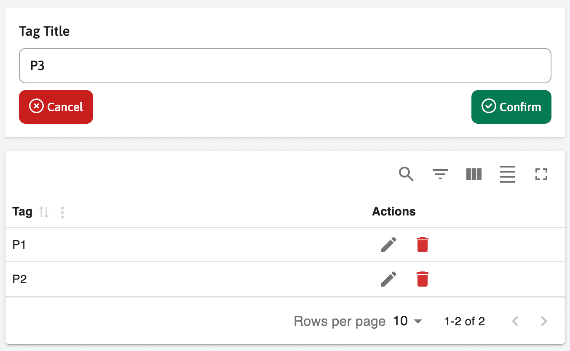Screen dimensions: 570x351
Task: Select the P2 row cell
Action: [19, 279]
